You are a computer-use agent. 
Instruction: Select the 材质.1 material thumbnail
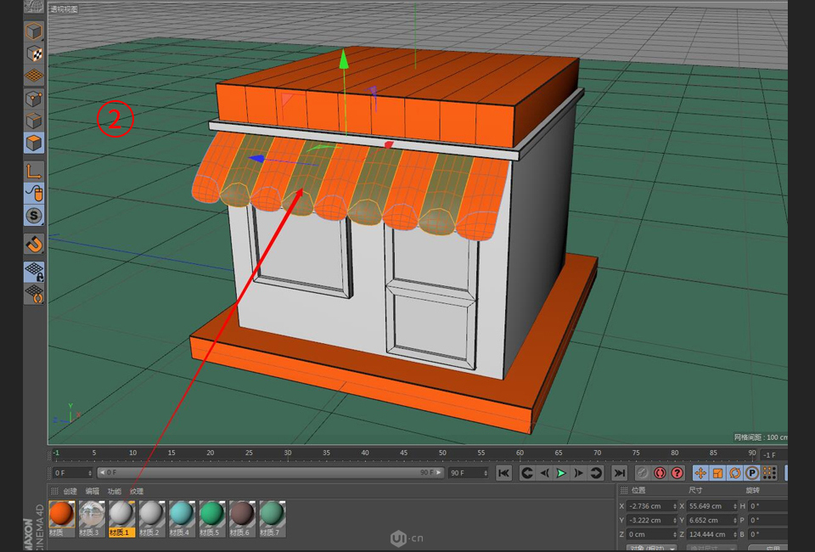(121, 514)
